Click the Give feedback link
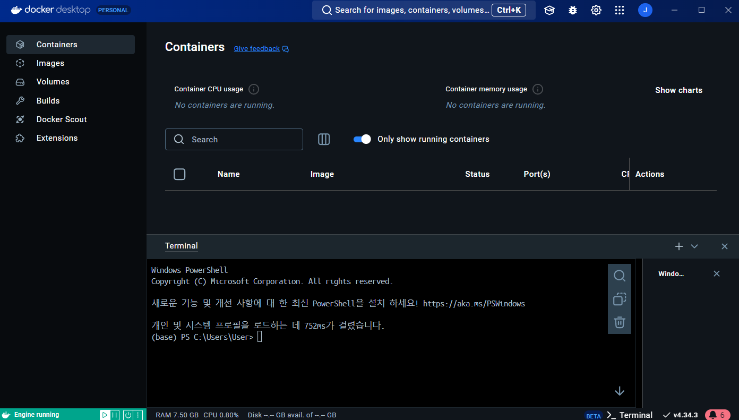This screenshot has width=739, height=420. tap(257, 49)
